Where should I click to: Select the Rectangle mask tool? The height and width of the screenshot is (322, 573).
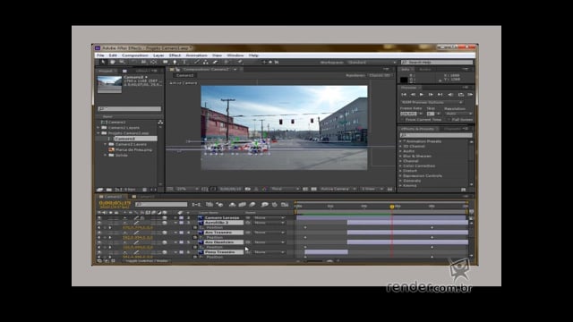(x=166, y=63)
